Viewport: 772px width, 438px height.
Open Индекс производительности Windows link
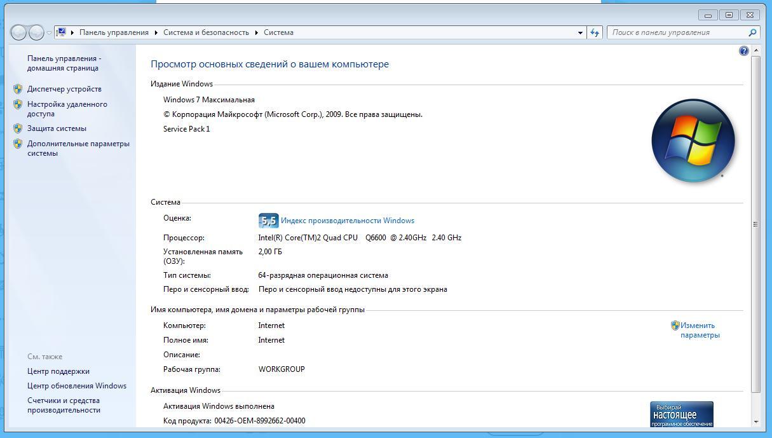[x=348, y=221]
